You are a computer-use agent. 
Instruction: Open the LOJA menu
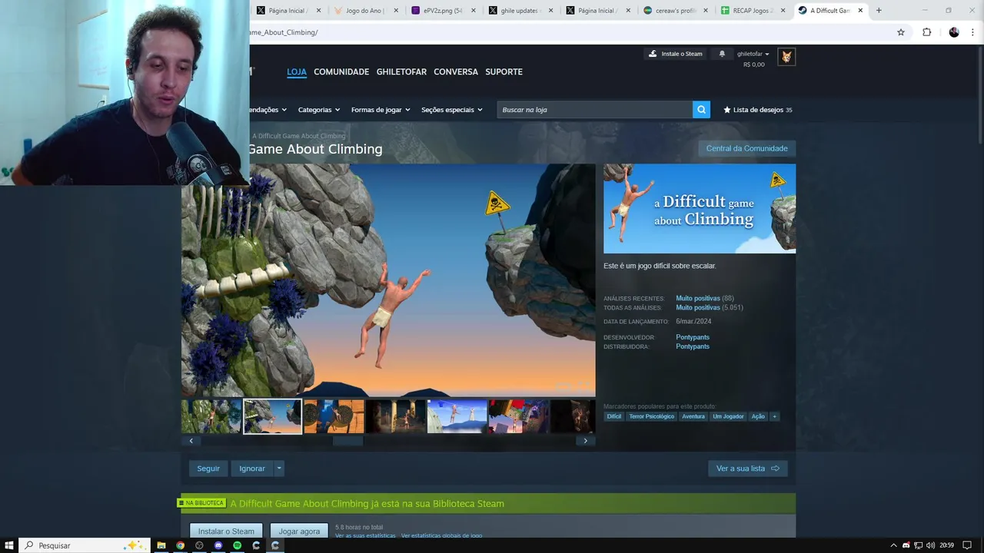(x=297, y=71)
